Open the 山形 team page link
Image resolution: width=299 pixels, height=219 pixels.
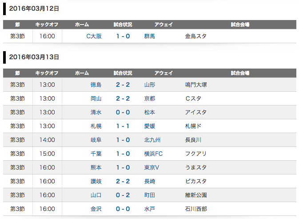point(150,85)
